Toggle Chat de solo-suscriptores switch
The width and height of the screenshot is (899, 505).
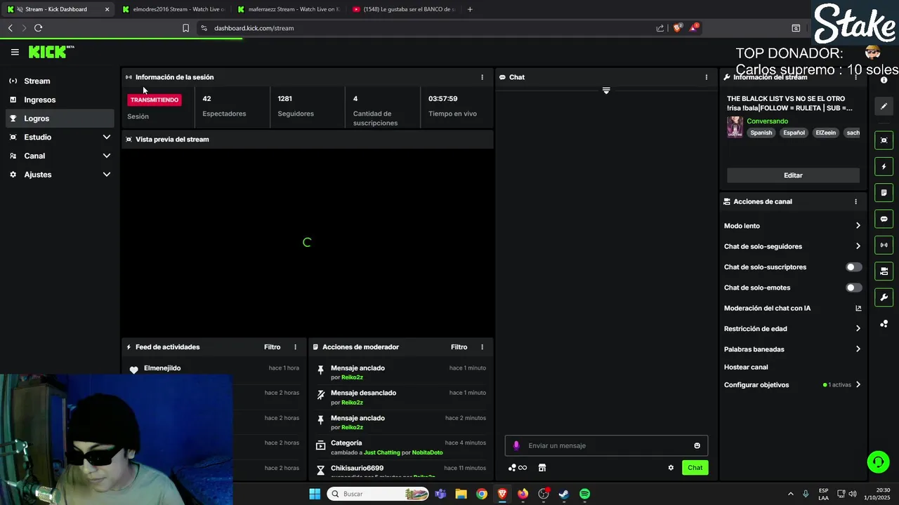coord(853,267)
